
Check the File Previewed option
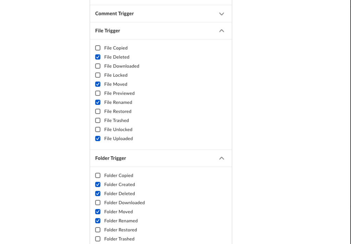click(98, 93)
